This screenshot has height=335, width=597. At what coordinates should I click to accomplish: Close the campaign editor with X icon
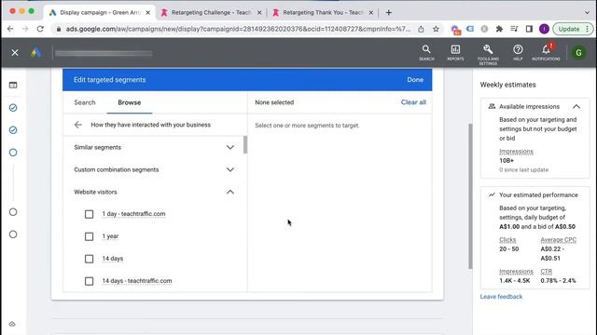pyautogui.click(x=15, y=53)
